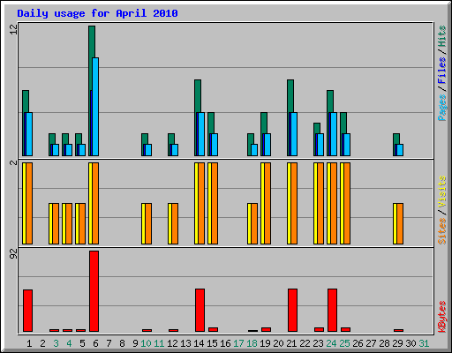Select green weekend day "3" on the x-axis

[x=56, y=343]
